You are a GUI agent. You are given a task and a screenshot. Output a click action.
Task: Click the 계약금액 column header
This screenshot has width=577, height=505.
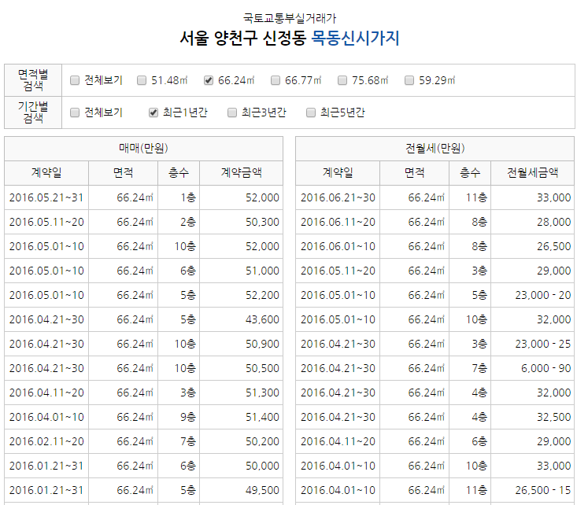coord(242,172)
